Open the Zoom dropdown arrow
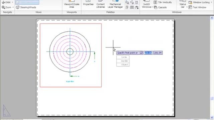This screenshot has width=214, height=120. coord(13,7)
